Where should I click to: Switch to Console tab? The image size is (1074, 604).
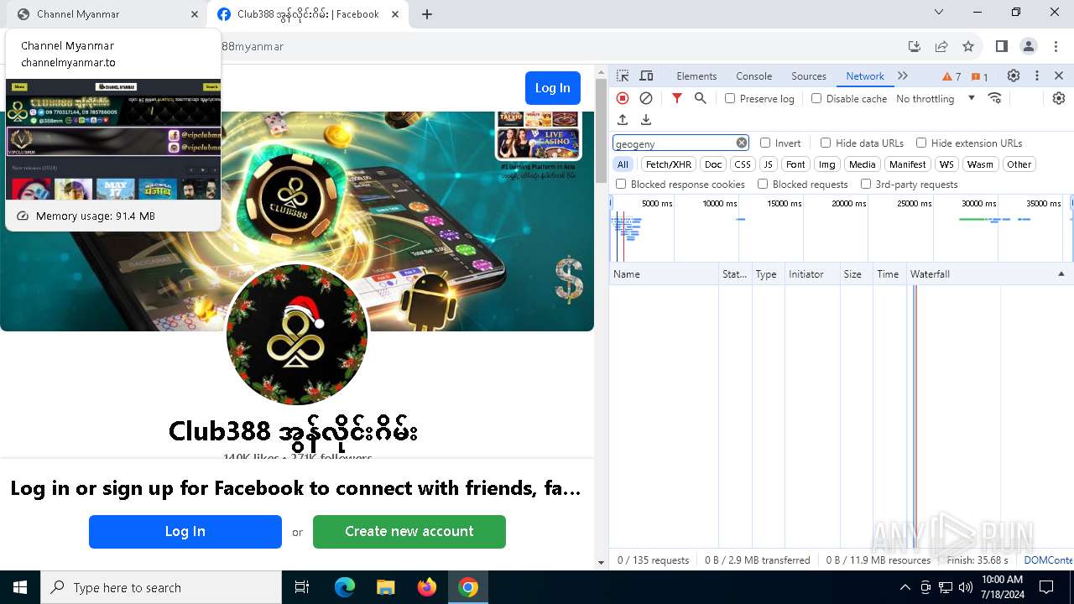[x=753, y=75]
